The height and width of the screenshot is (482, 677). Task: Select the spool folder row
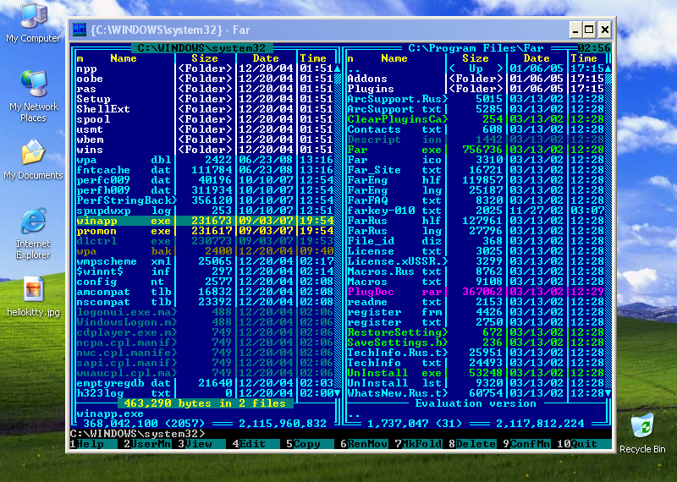point(205,119)
